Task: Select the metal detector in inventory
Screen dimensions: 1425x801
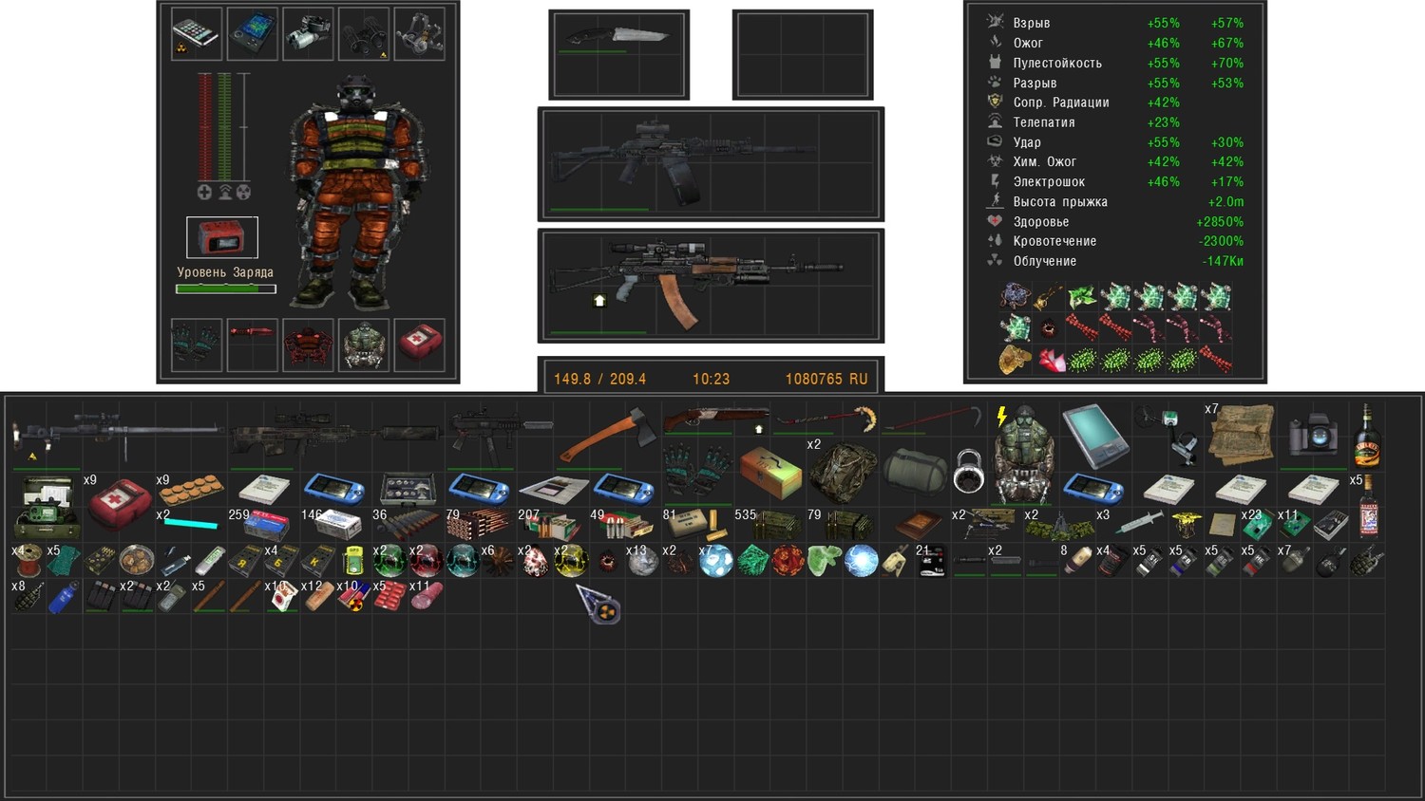Action: [1168, 436]
